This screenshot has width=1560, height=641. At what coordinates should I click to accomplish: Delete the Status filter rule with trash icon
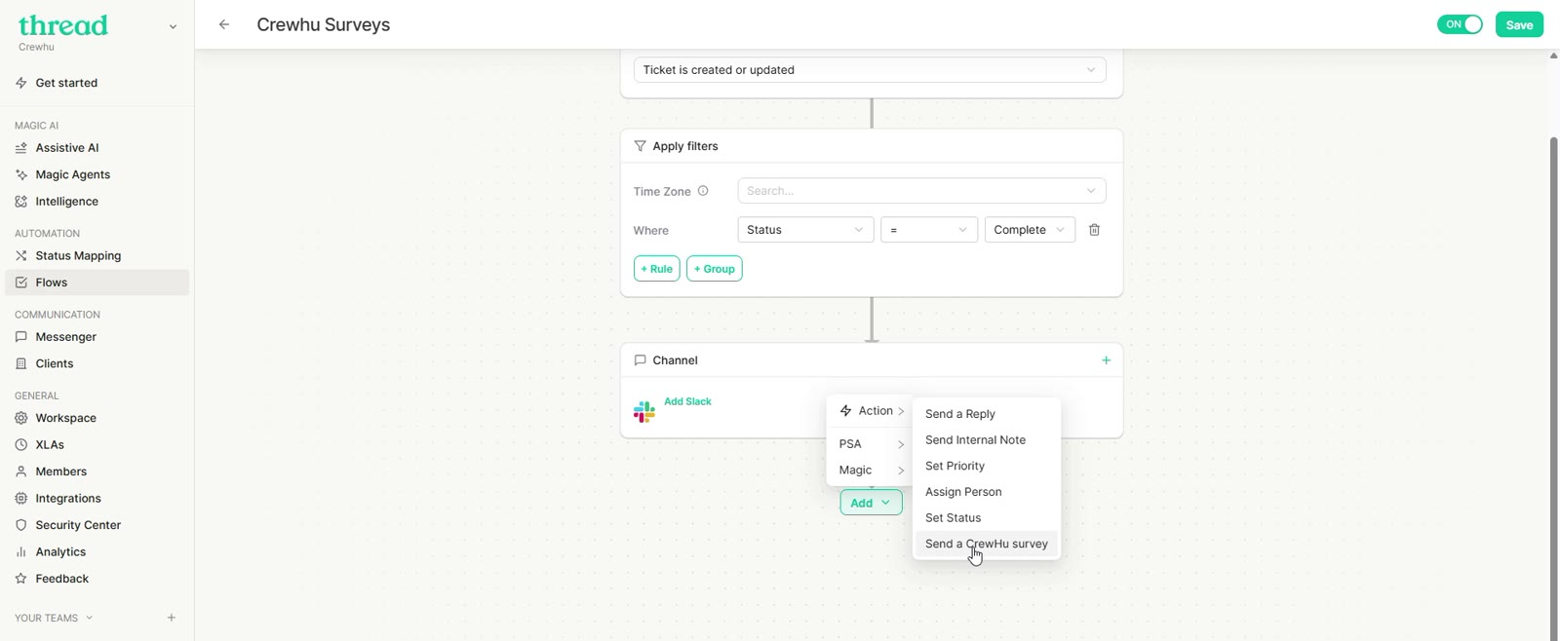1094,230
